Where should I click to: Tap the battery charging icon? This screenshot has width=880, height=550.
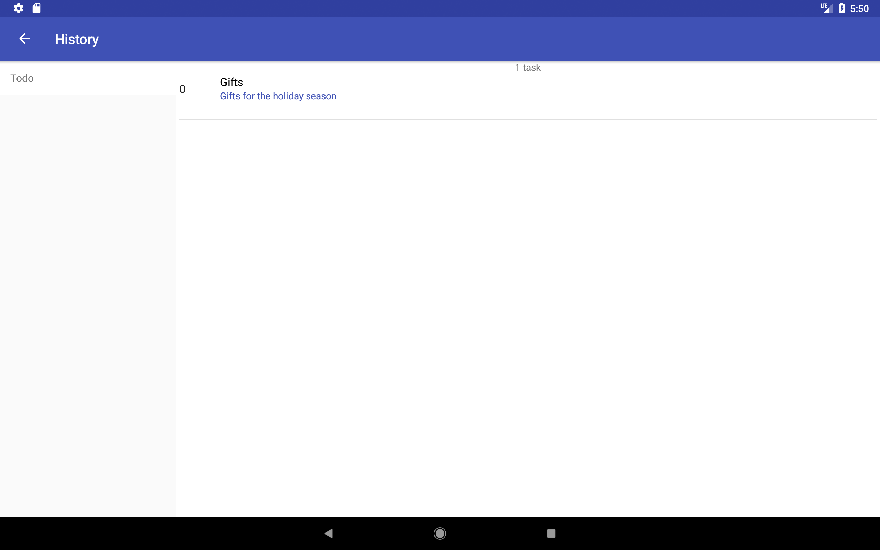[841, 8]
